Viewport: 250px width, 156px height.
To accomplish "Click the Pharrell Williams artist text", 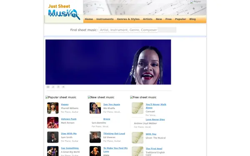I will [70, 108].
